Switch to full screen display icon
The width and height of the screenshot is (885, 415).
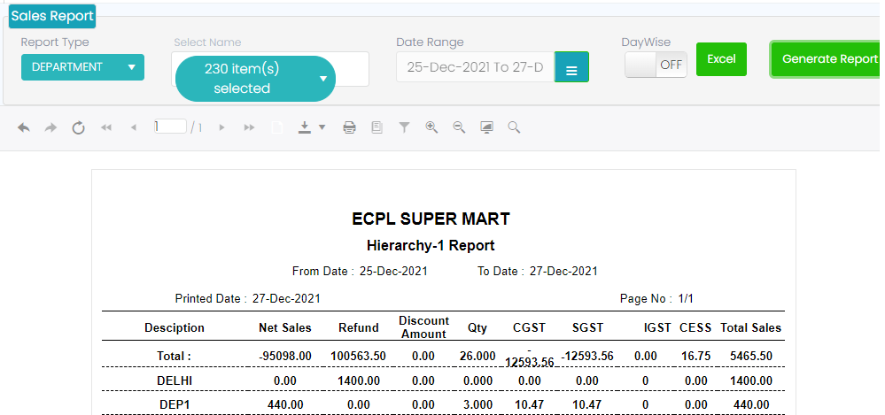486,127
